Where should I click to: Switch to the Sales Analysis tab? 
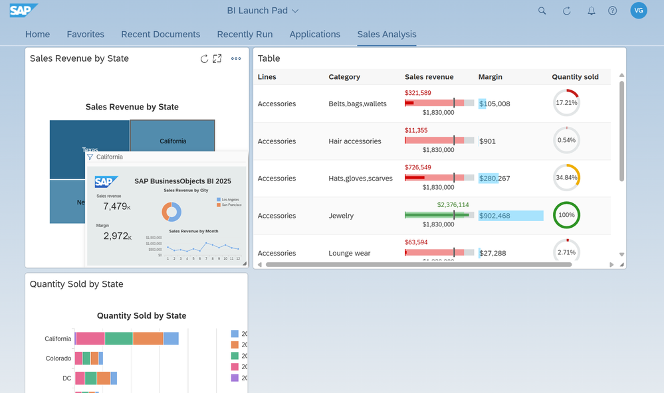point(387,34)
